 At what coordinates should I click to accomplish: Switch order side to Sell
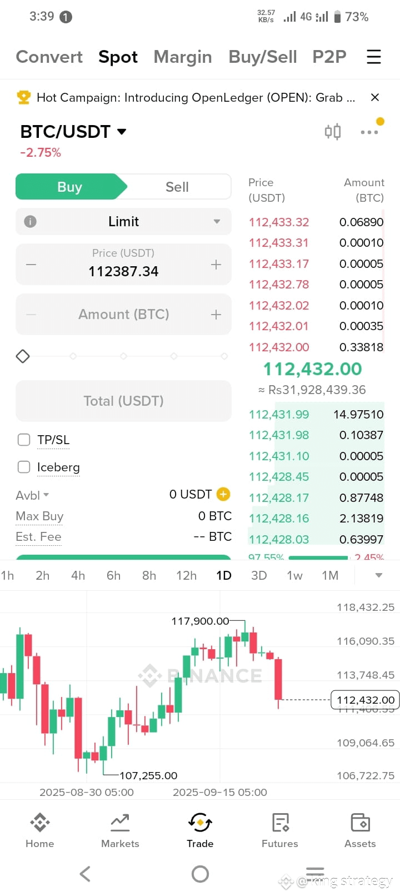(177, 187)
